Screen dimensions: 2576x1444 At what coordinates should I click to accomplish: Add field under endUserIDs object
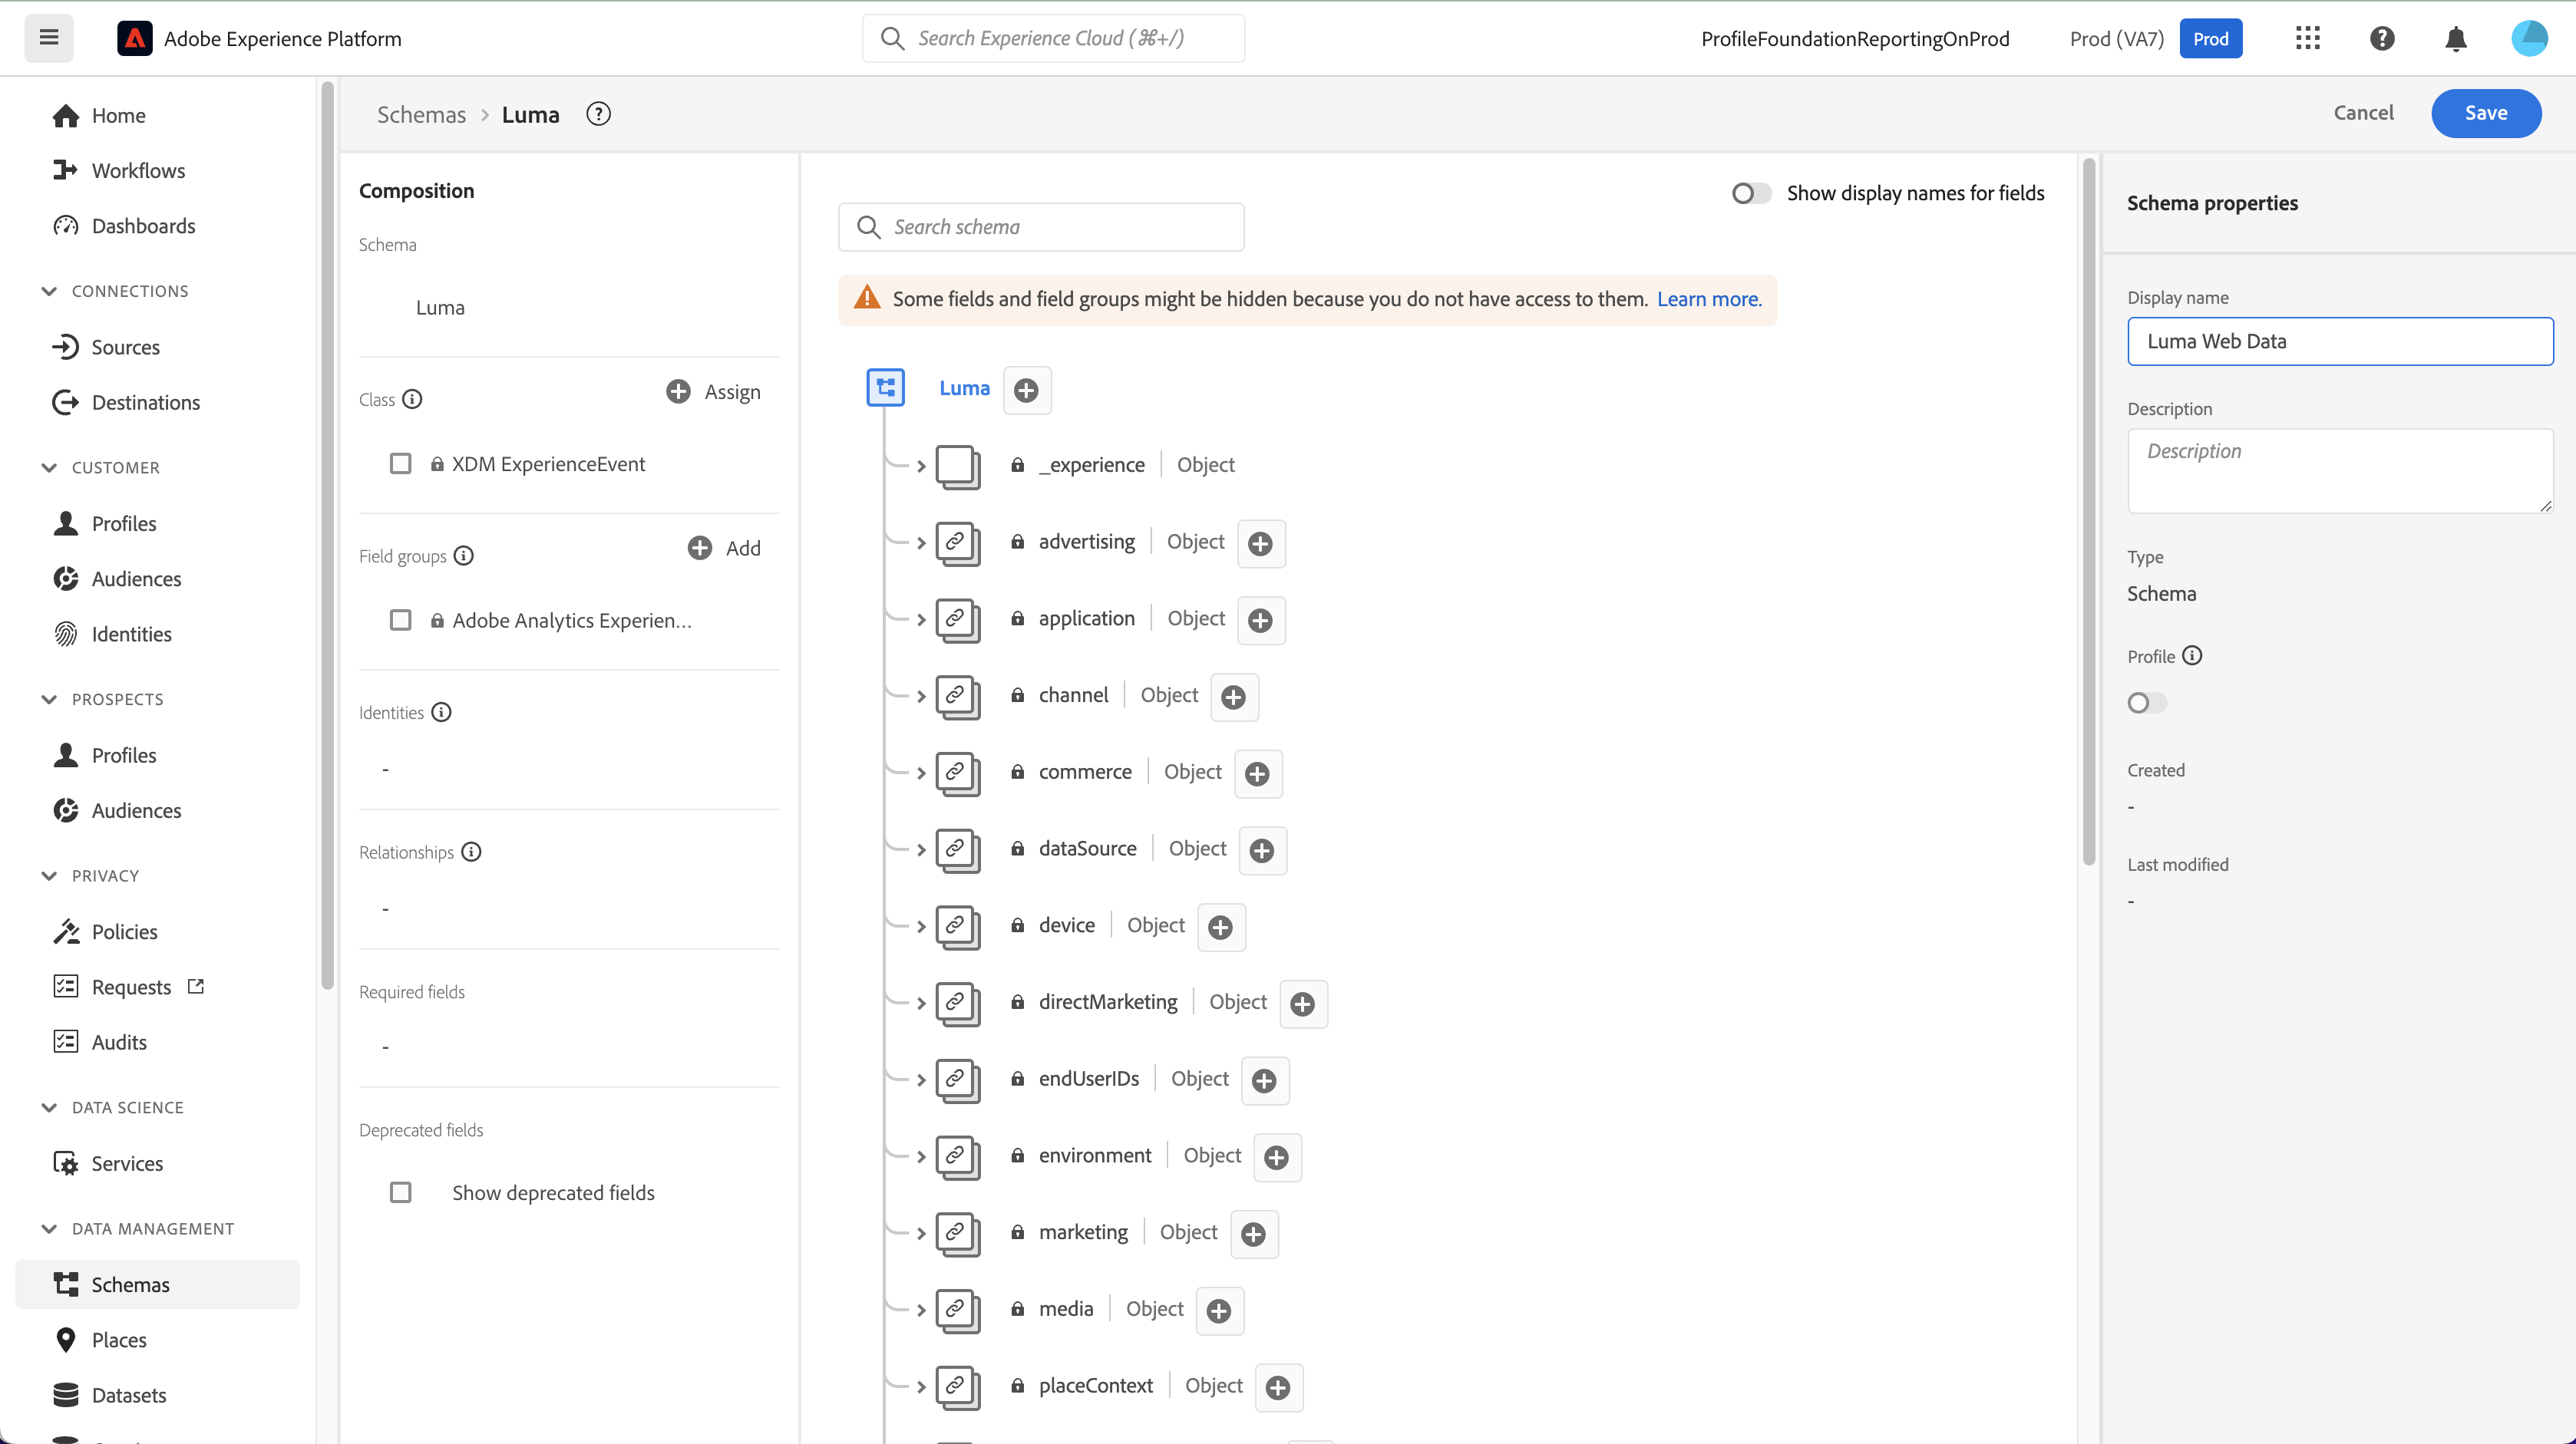click(1265, 1081)
